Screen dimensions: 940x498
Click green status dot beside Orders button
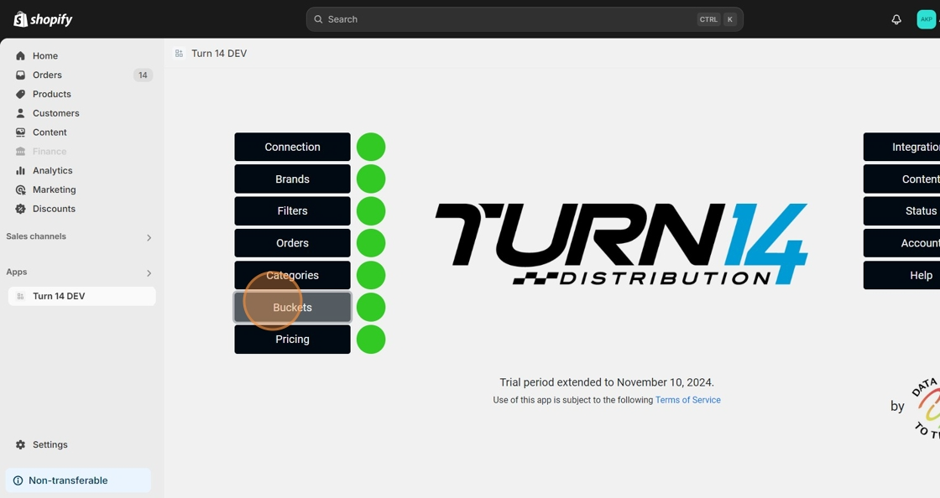click(371, 243)
